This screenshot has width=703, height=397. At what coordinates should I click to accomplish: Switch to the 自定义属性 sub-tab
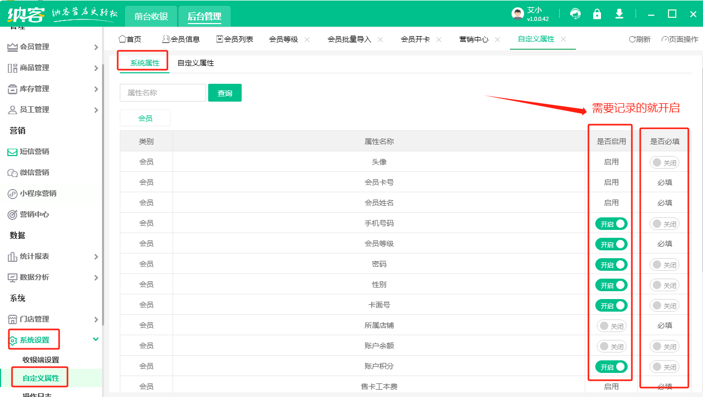pos(196,63)
